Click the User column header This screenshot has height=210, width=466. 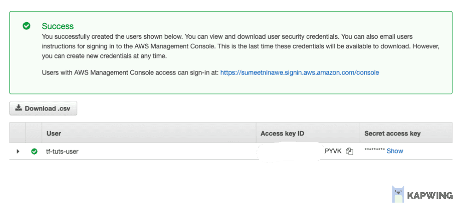(54, 134)
